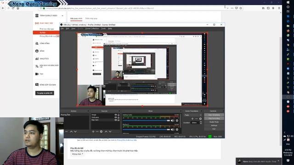
Task: Mute the Desktop Audio speaker icon
Action: (x=172, y=121)
